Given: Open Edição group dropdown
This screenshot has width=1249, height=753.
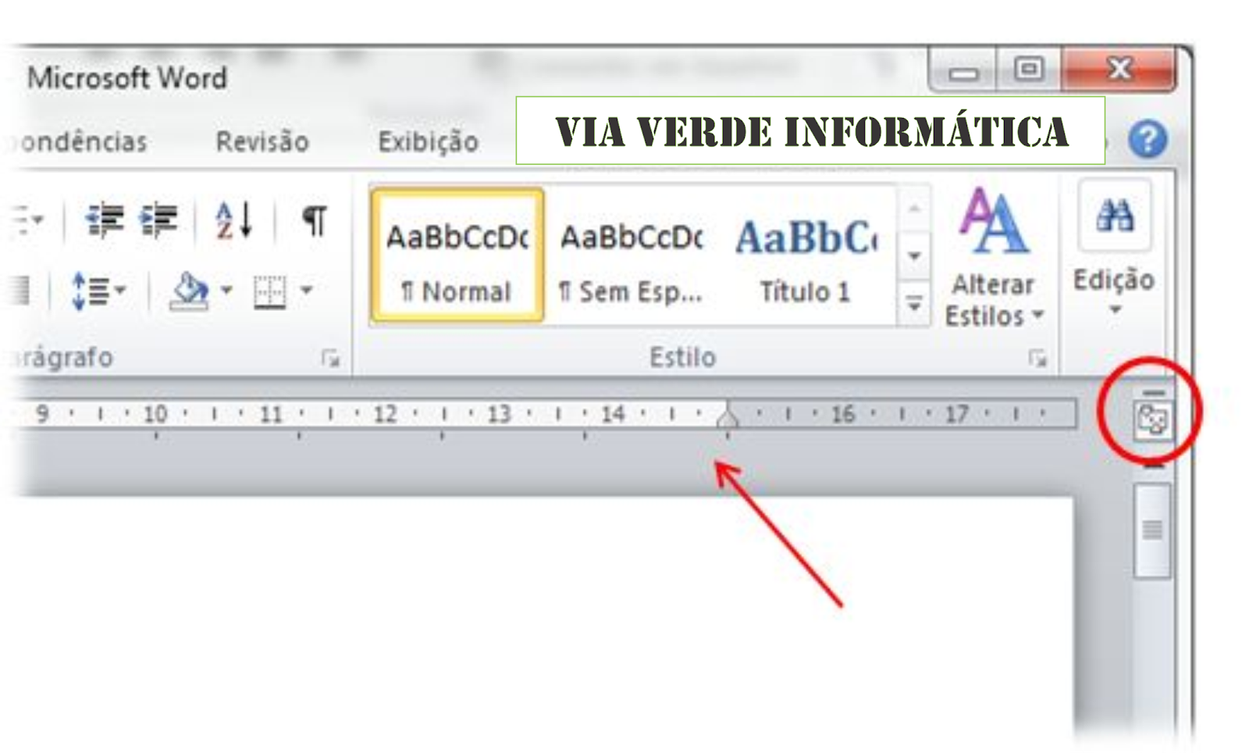Looking at the screenshot, I should click(x=1114, y=248).
